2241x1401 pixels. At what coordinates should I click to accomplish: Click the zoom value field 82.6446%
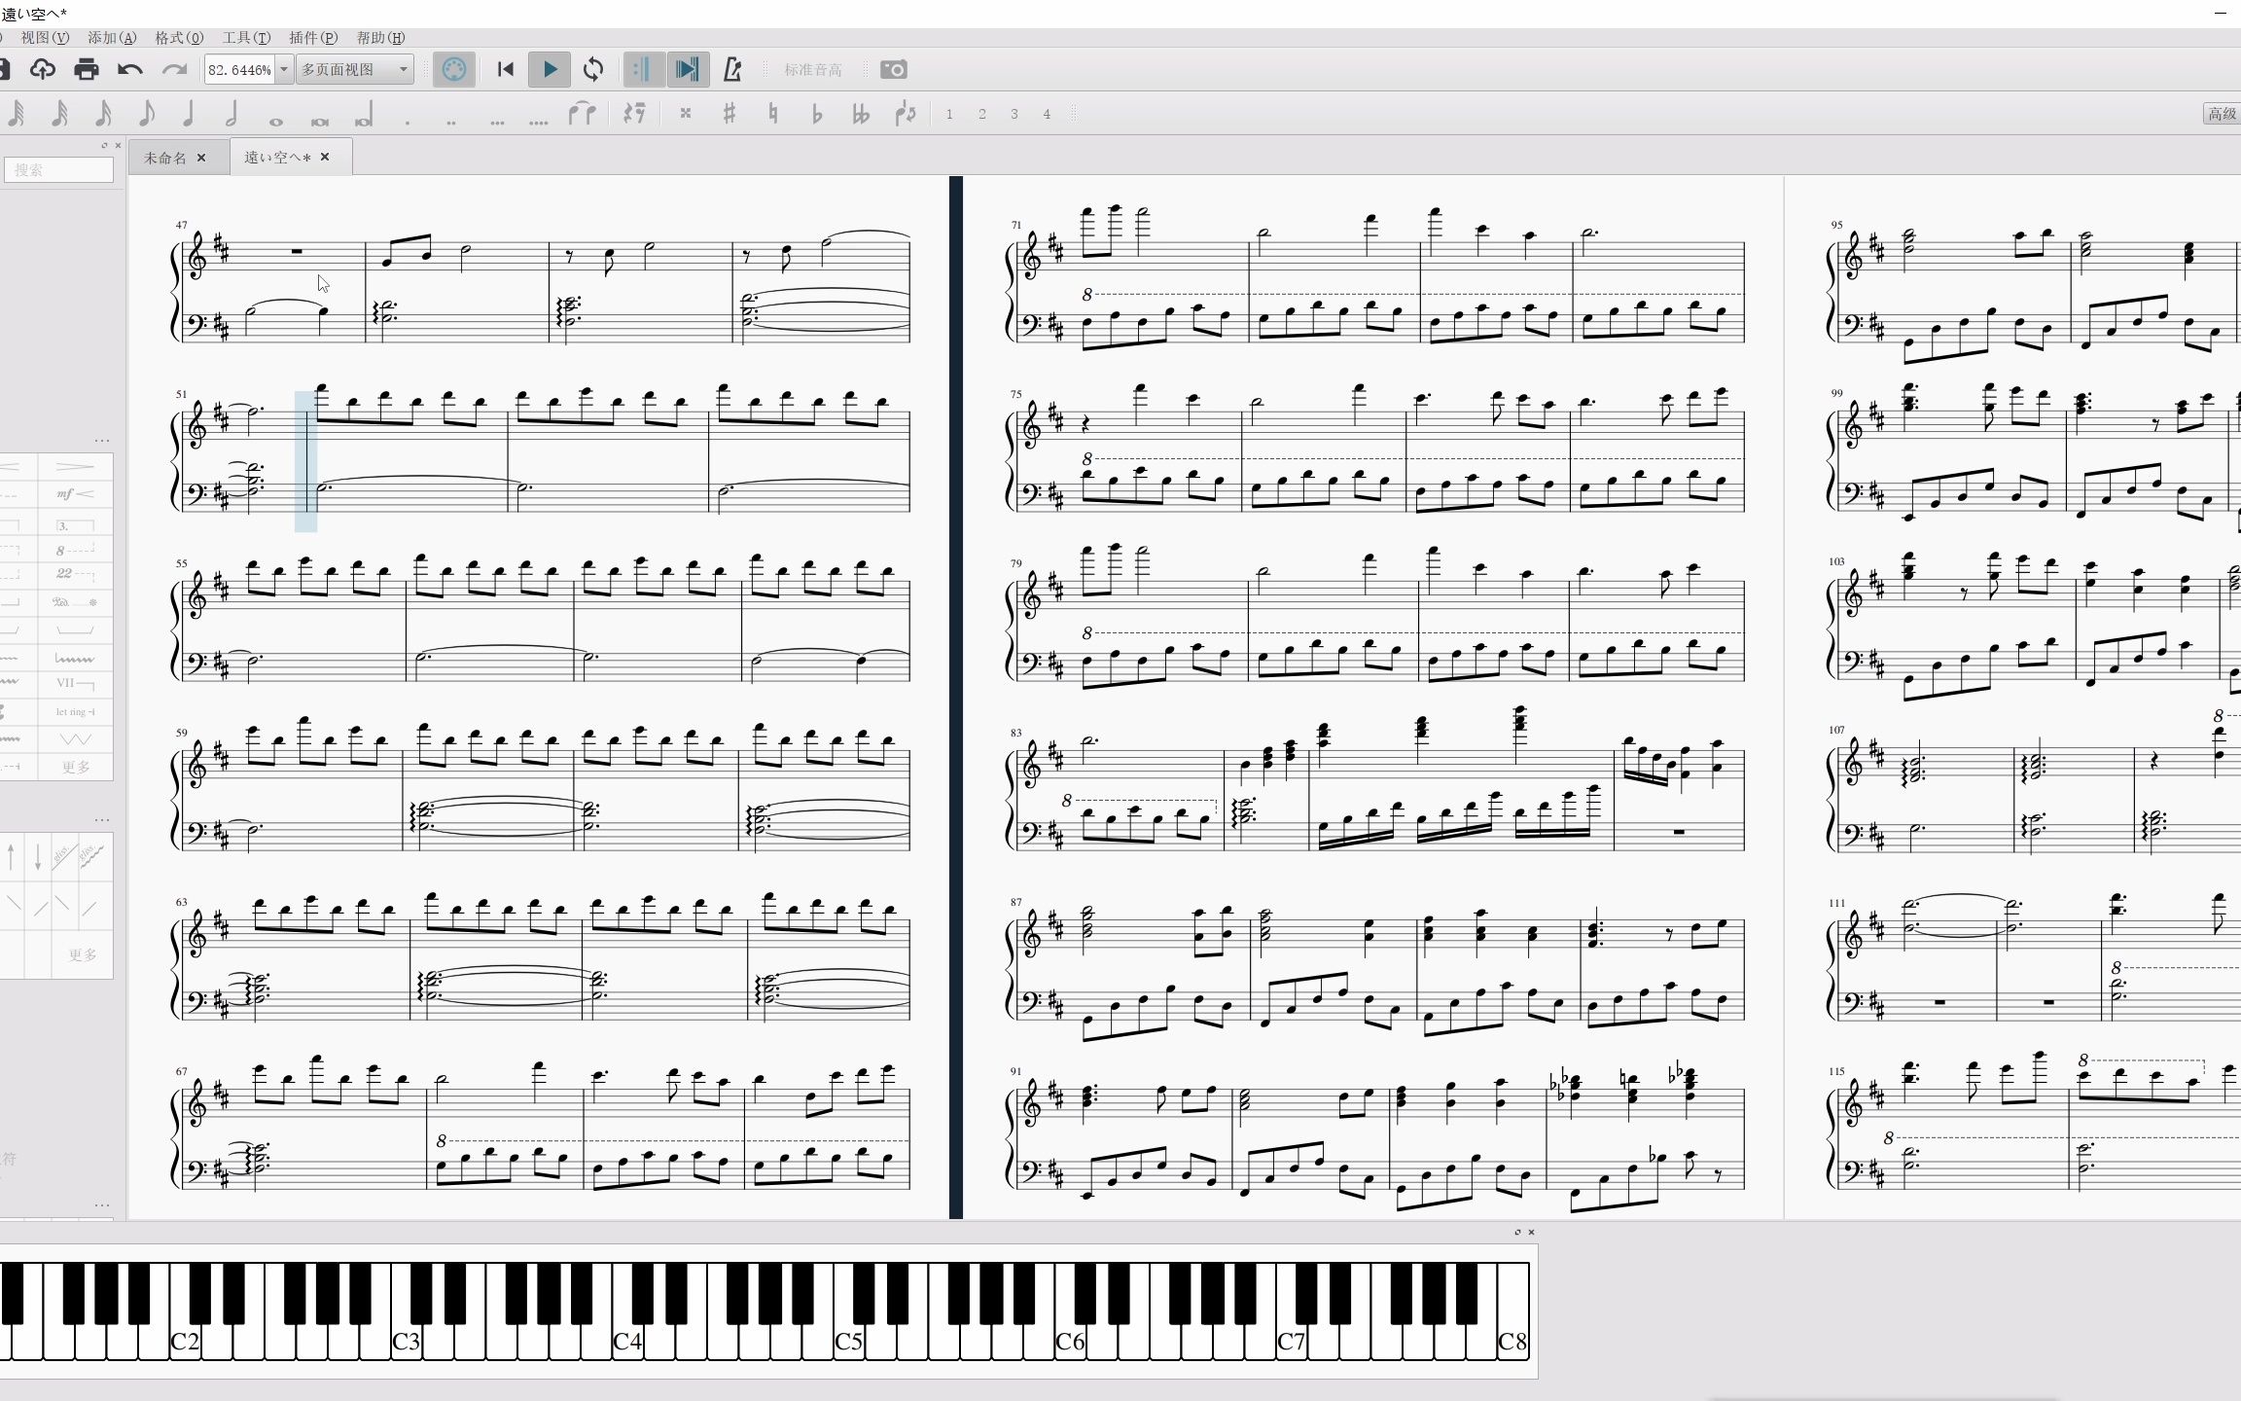239,70
